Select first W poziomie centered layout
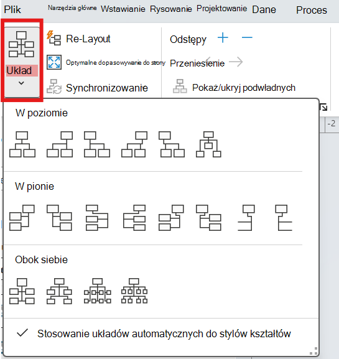Viewport: 339px width, 359px height. pos(22,144)
